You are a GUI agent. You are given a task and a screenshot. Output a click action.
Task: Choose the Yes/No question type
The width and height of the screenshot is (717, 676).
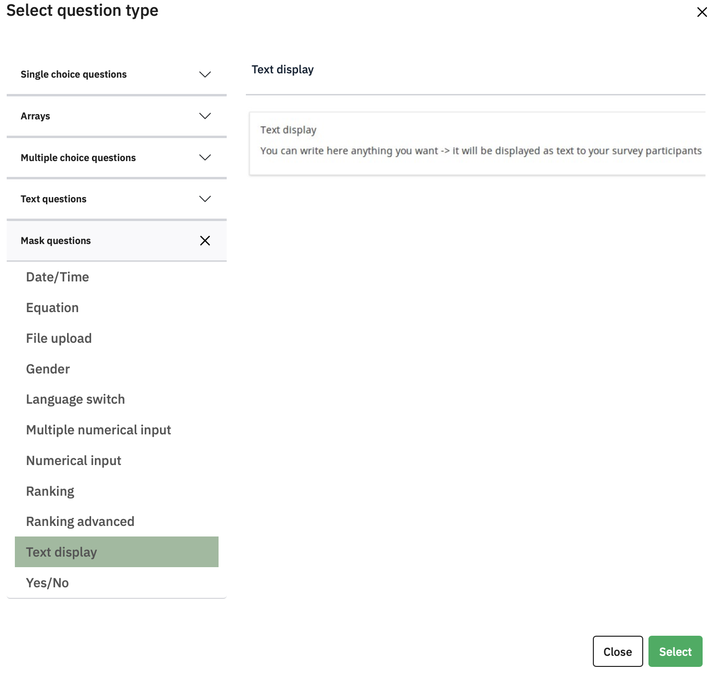47,583
